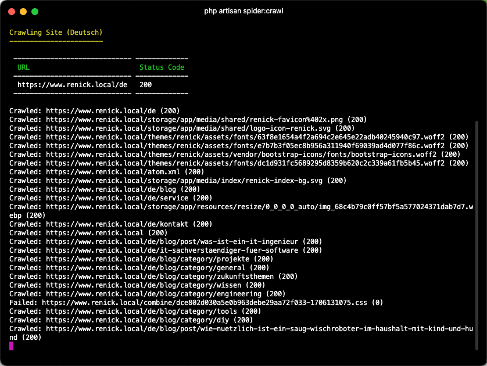Click the crawled /de/kontakt URL
487x366 pixels.
[x=117, y=224]
